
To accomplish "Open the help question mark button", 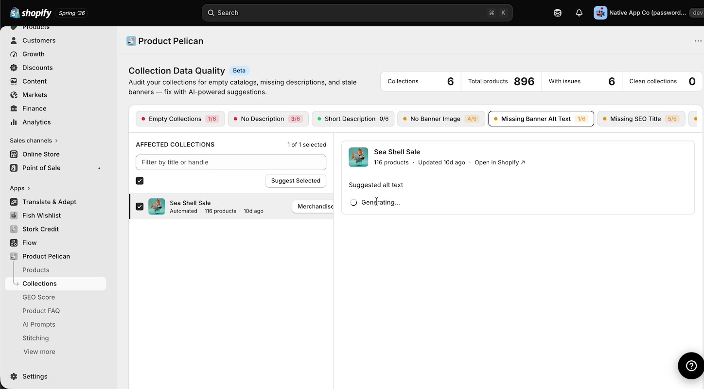I will [691, 366].
